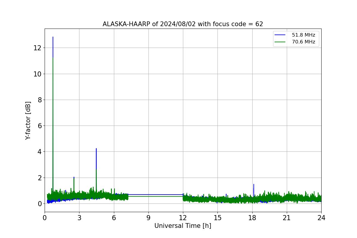
Task: Click the Universal Time [h] axis label
Action: (x=183, y=226)
